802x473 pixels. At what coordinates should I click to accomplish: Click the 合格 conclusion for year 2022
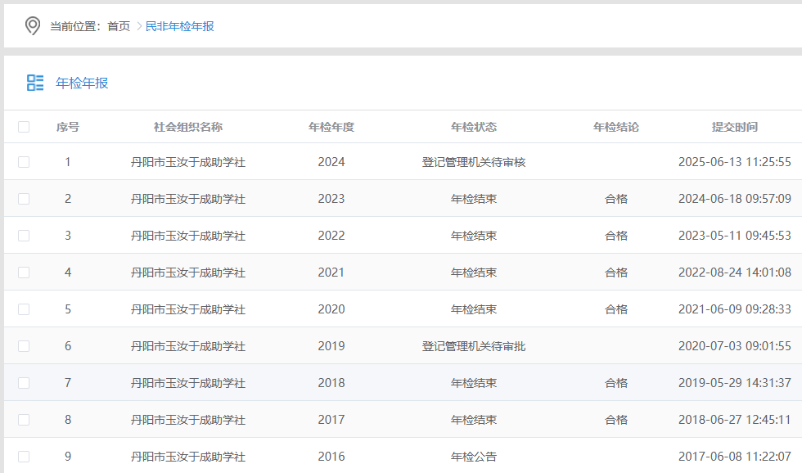pos(616,236)
